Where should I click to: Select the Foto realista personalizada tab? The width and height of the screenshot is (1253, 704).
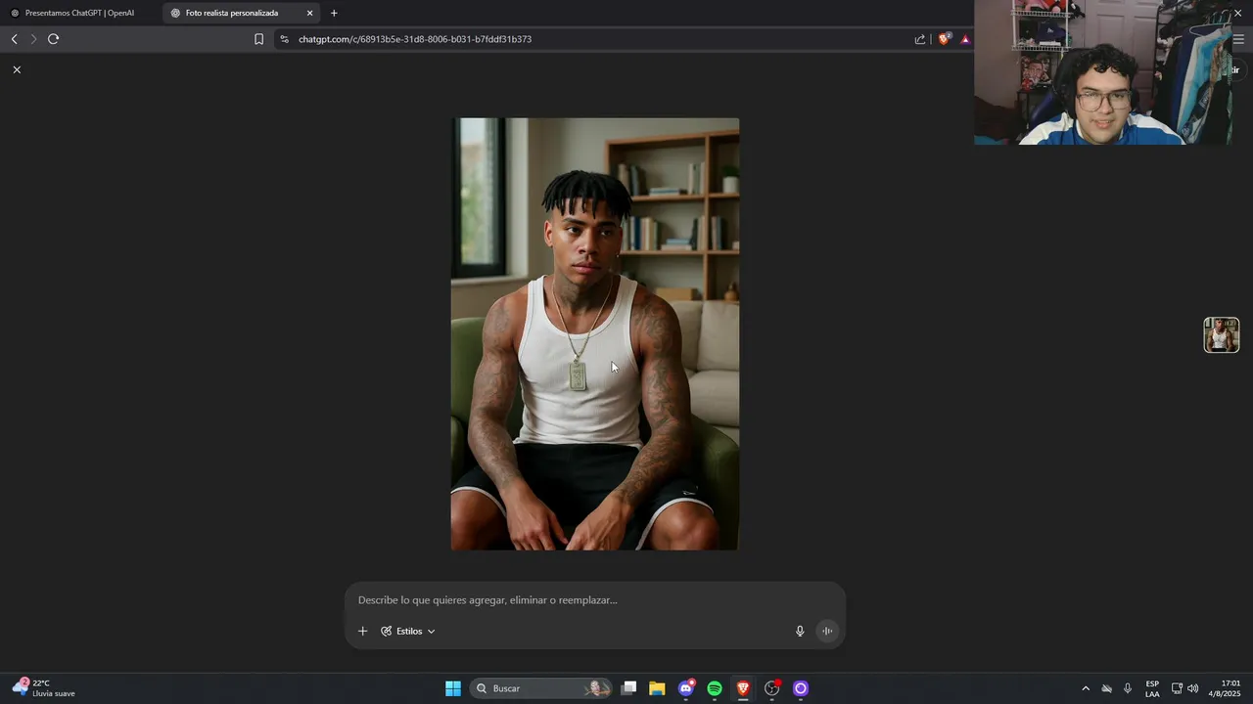[232, 13]
